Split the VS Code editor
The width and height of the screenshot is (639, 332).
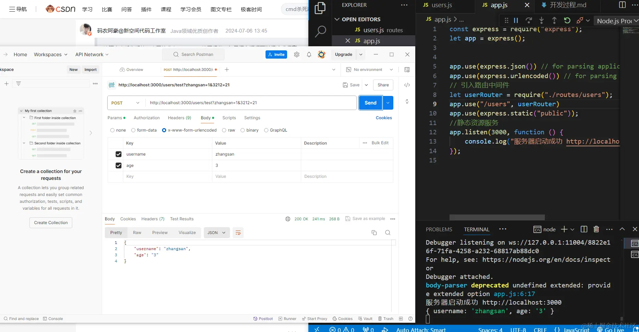(x=623, y=5)
